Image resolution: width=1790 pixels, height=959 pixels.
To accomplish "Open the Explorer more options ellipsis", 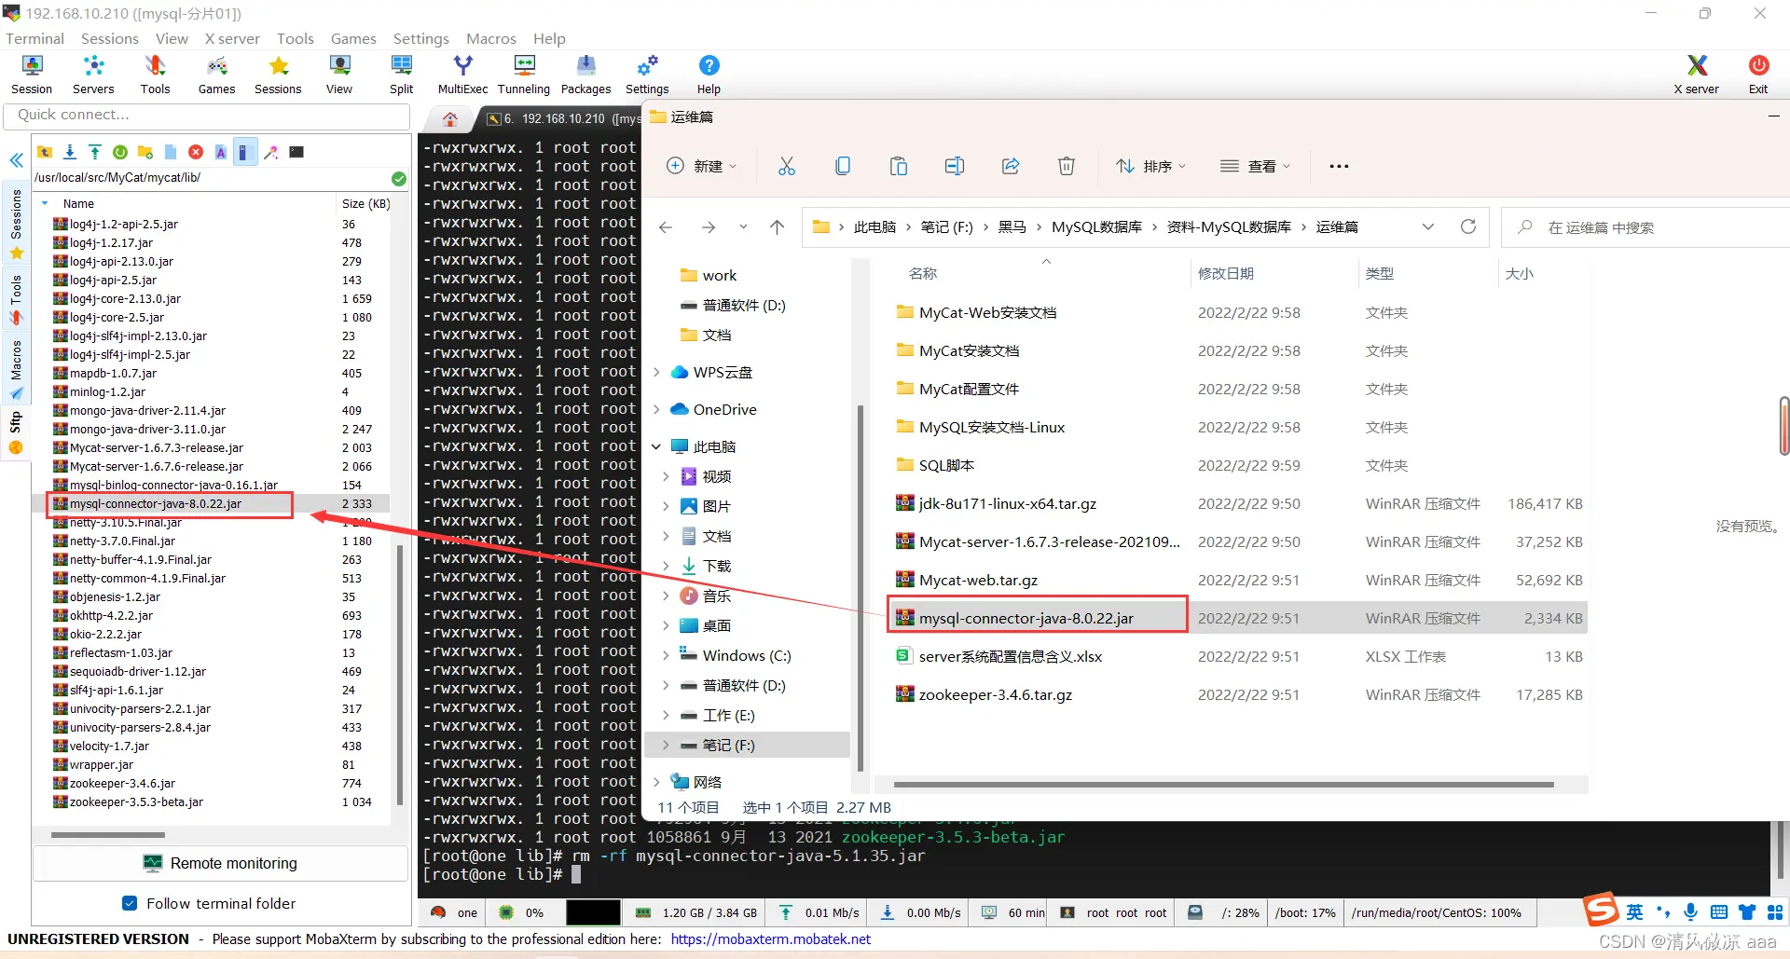I will tap(1340, 166).
